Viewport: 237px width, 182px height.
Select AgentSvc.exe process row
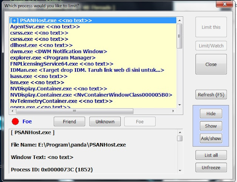pos(93,26)
